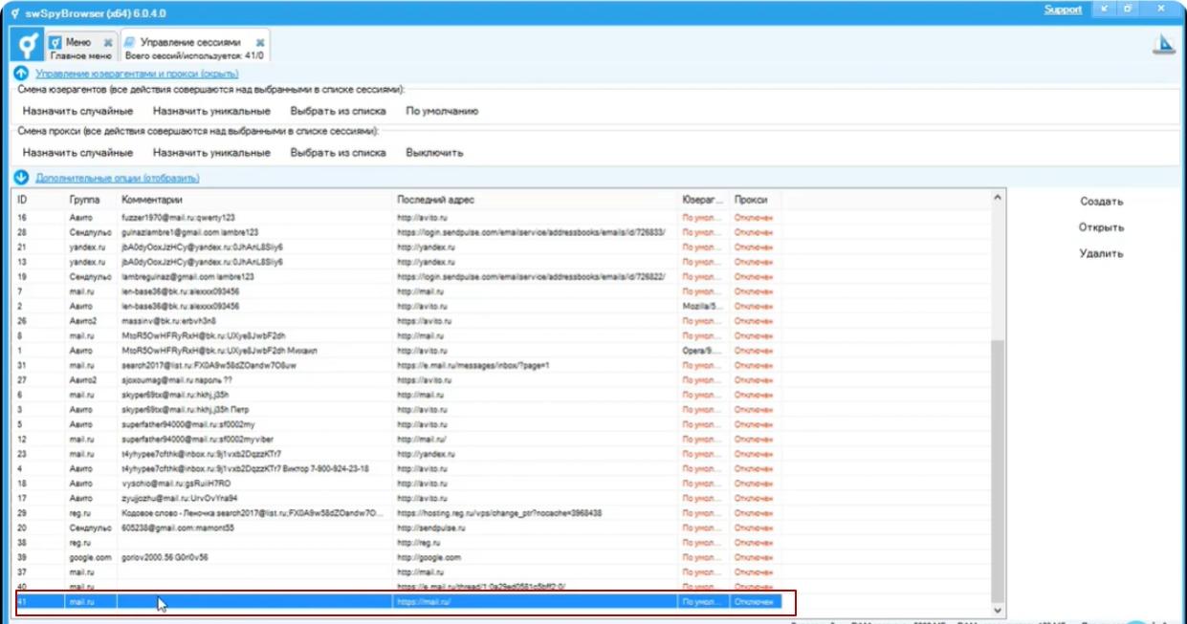
Task: Select the row with comment ending in Михаил
Action: [399, 351]
